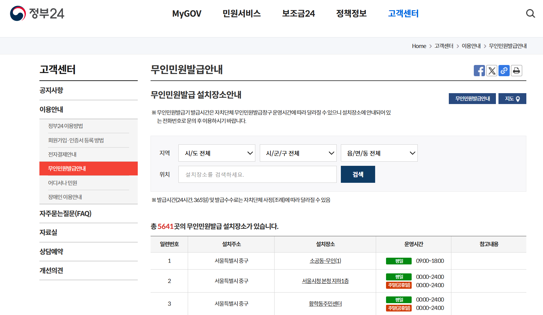The image size is (543, 315).
Task: Print the page via printer icon
Action: click(x=516, y=71)
